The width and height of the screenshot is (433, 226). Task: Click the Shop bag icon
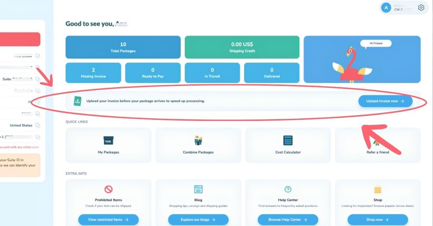378,189
